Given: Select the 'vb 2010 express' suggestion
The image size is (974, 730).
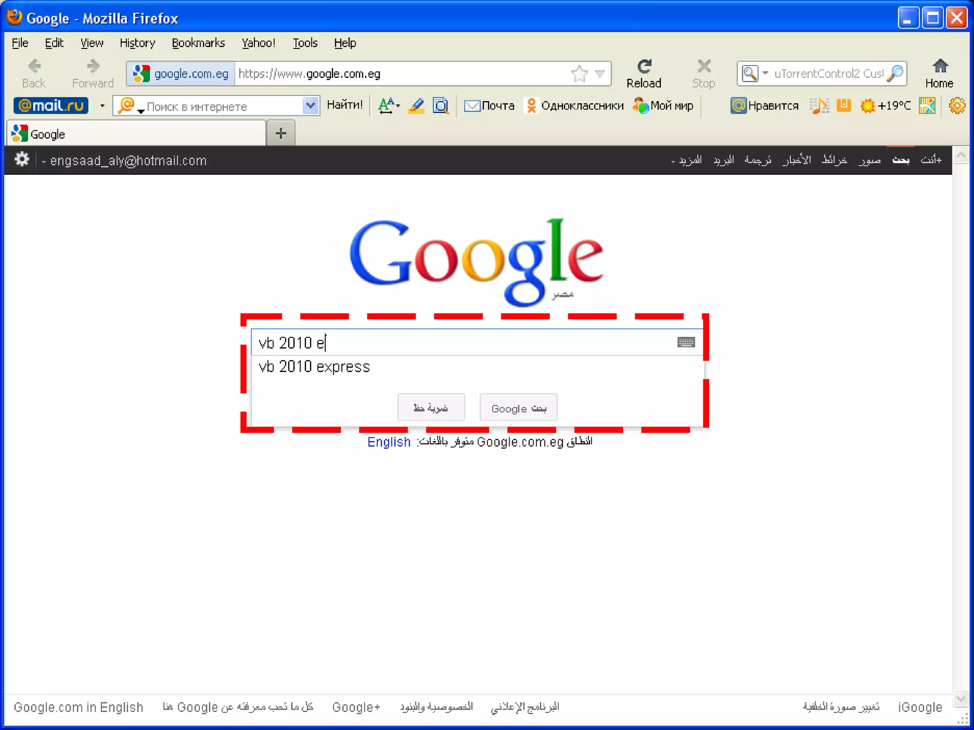Looking at the screenshot, I should pyautogui.click(x=314, y=367).
